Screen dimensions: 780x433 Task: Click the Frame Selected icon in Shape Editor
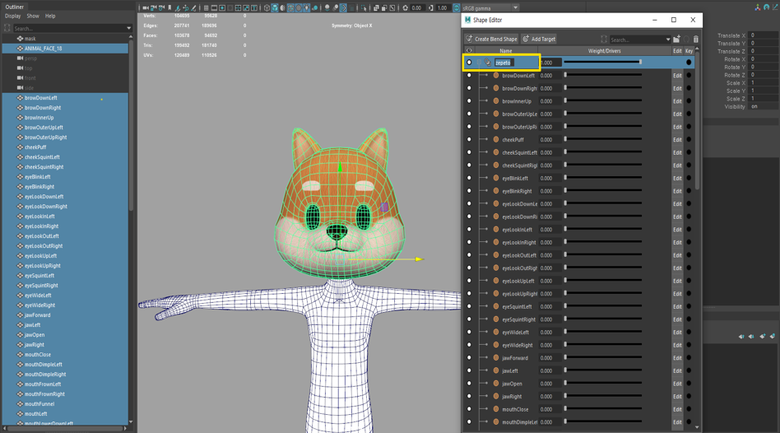pos(603,39)
